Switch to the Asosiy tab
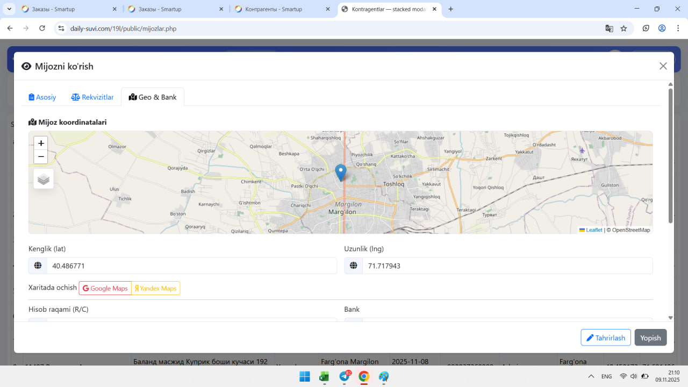Screen dimensions: 688x387 pos(42,97)
